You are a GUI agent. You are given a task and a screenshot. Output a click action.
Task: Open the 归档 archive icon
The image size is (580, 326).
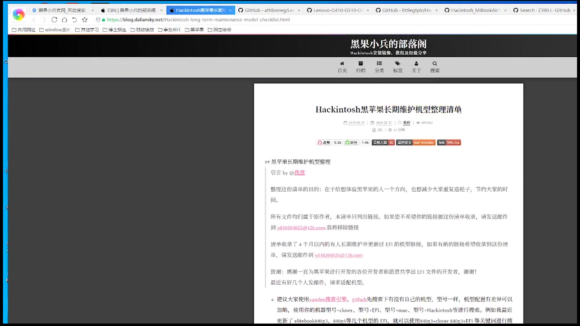tap(361, 67)
